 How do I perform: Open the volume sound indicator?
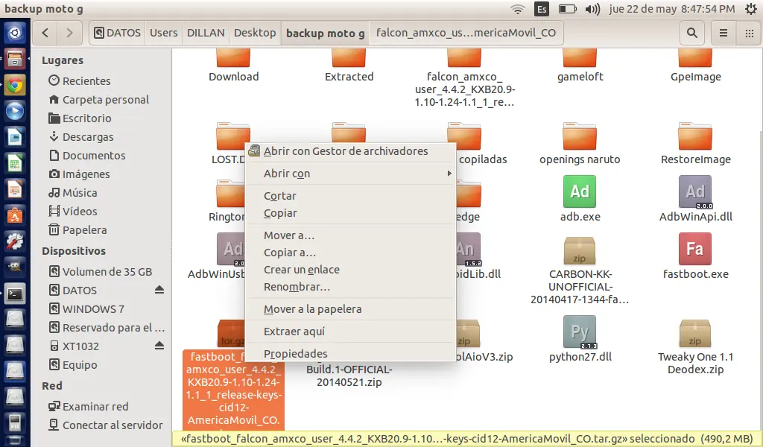tap(592, 9)
